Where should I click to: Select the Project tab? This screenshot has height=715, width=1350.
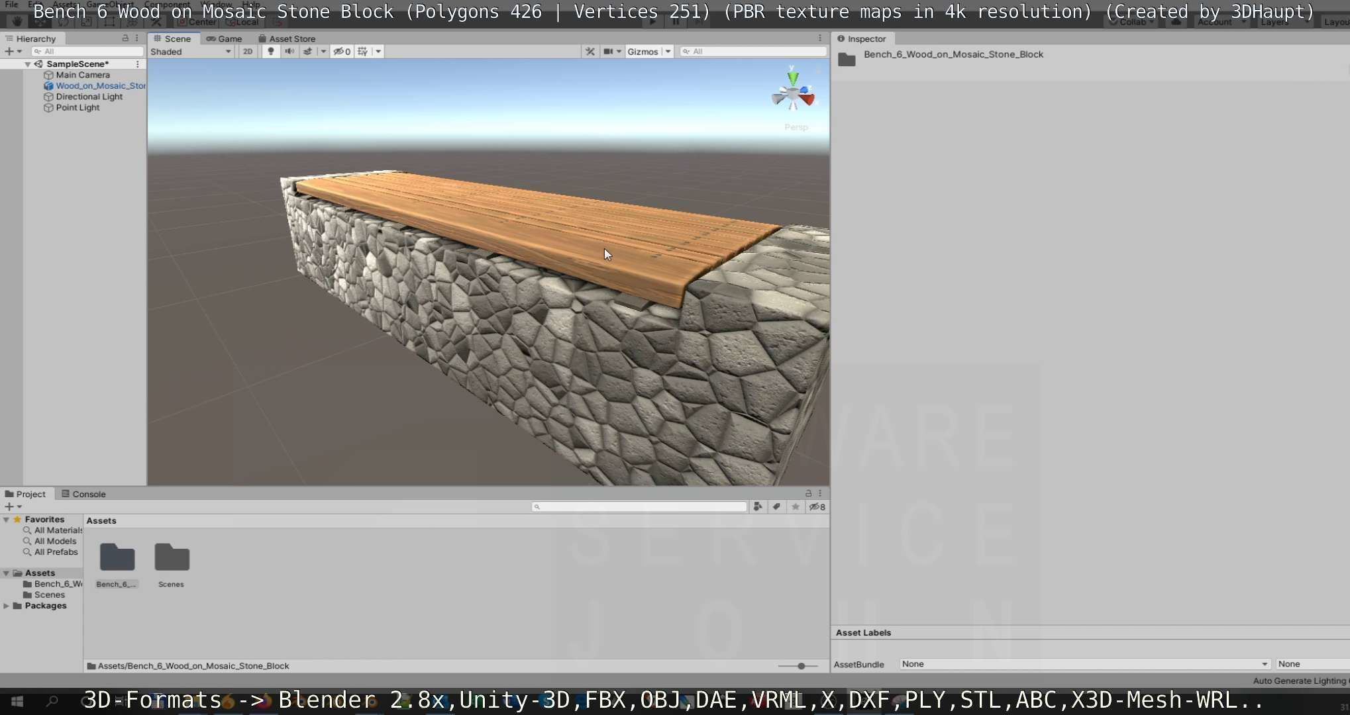point(25,494)
